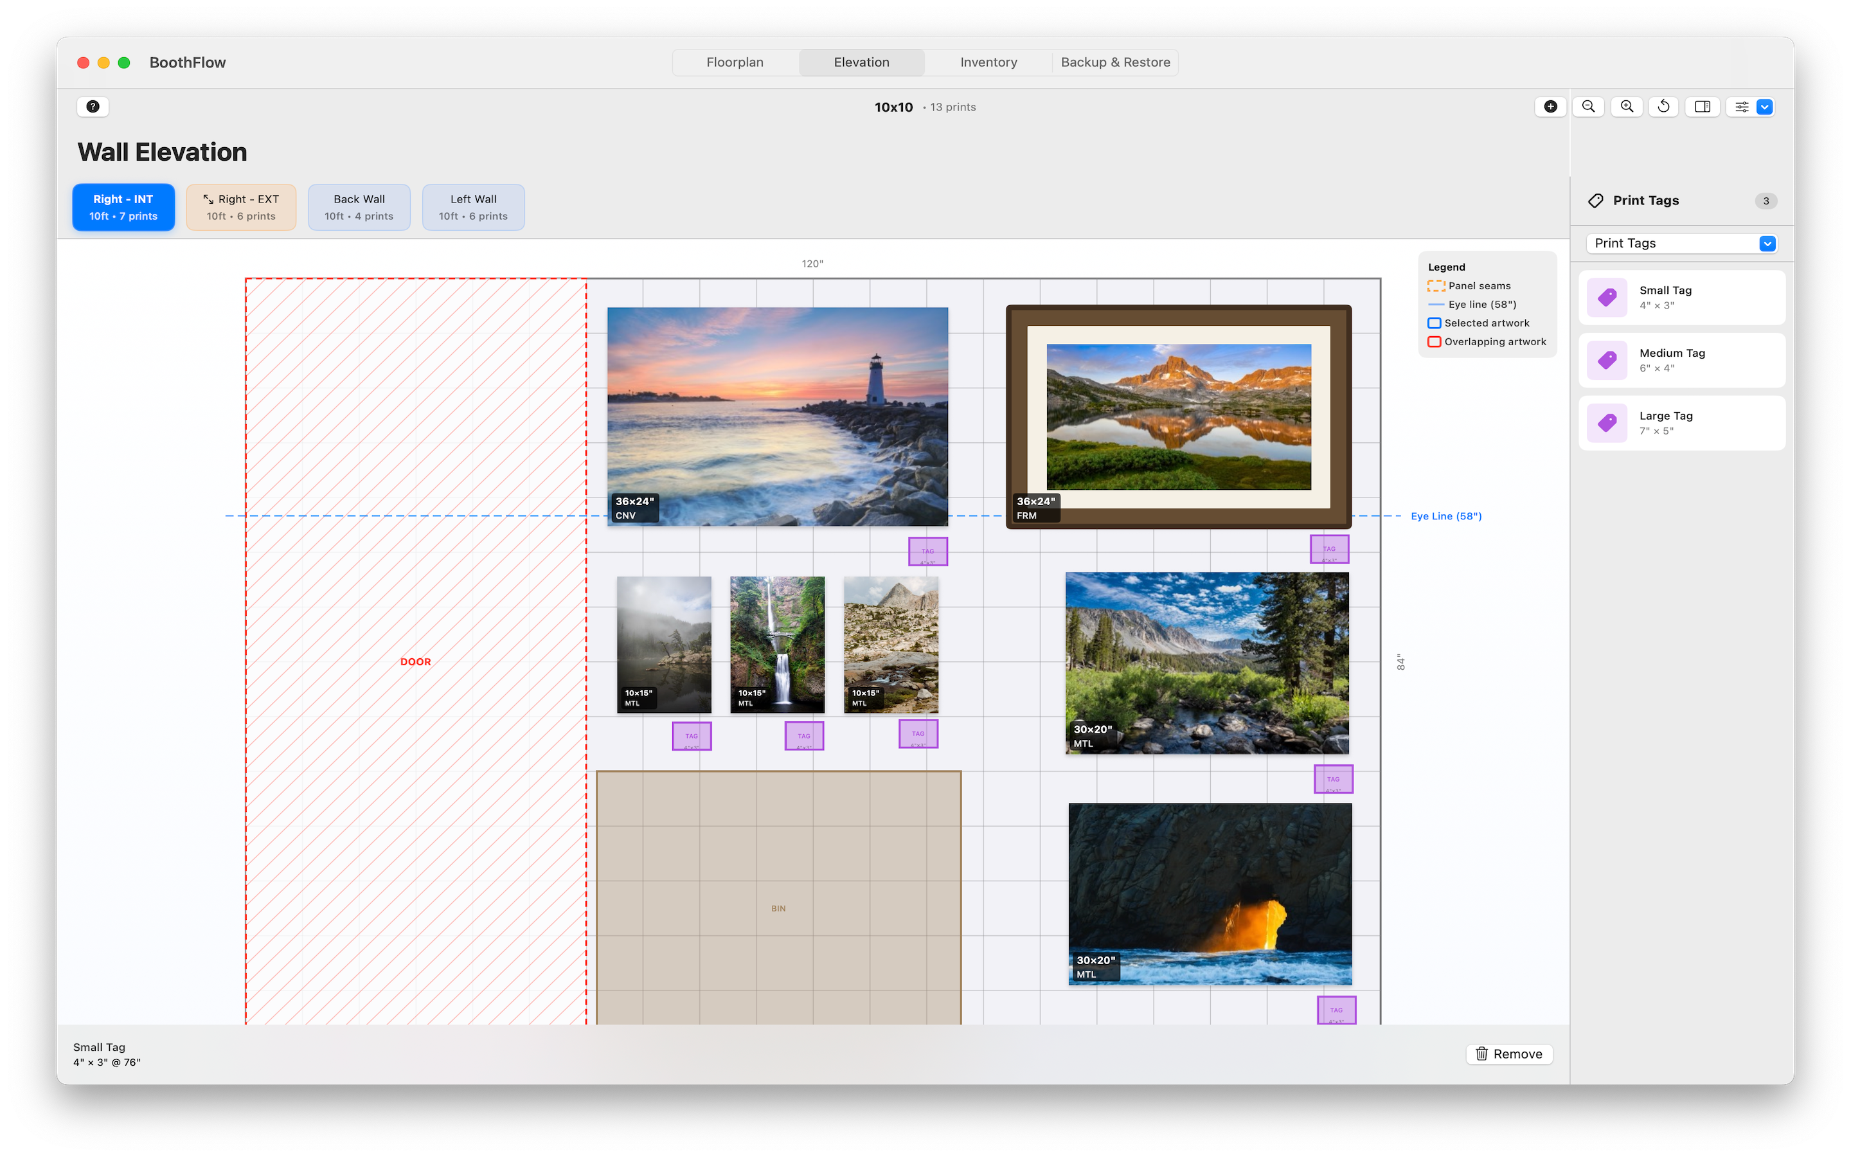Click the Overlapping artwork legend swatch
Viewport: 1851px width, 1157px height.
[x=1434, y=341]
